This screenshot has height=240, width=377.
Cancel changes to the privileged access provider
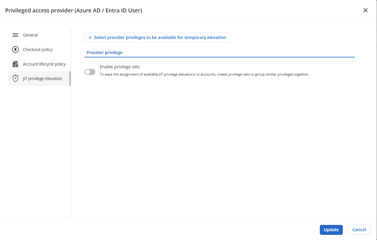(x=359, y=230)
